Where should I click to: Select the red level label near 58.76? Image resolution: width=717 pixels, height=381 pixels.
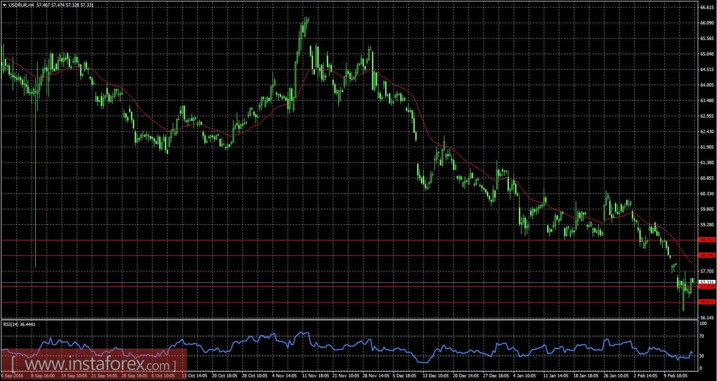pyautogui.click(x=708, y=240)
